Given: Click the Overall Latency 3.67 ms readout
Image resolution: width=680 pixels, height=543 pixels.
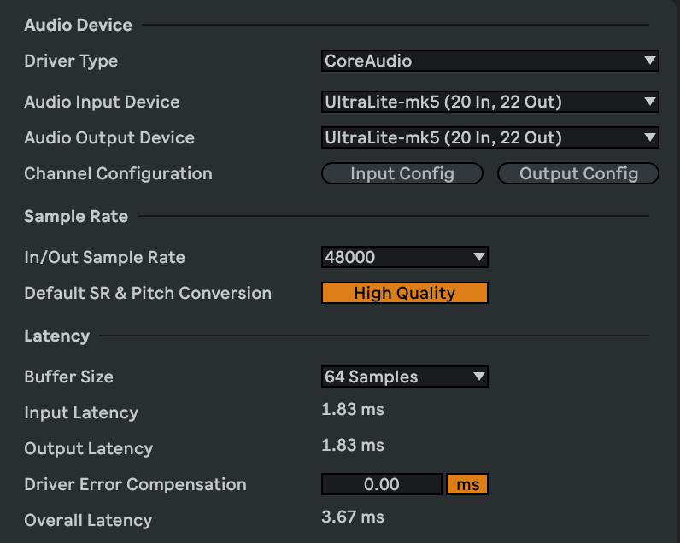Looking at the screenshot, I should 353,517.
